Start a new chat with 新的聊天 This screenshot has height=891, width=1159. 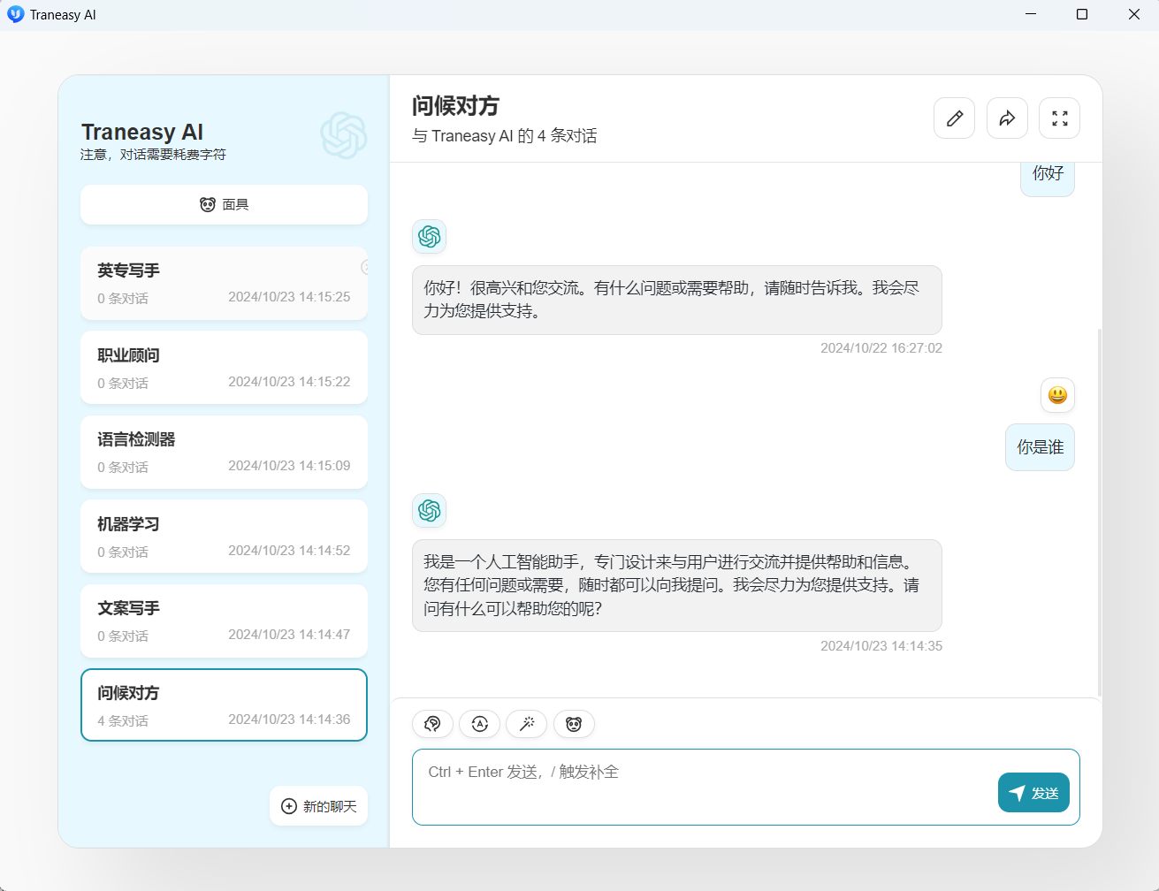point(318,805)
